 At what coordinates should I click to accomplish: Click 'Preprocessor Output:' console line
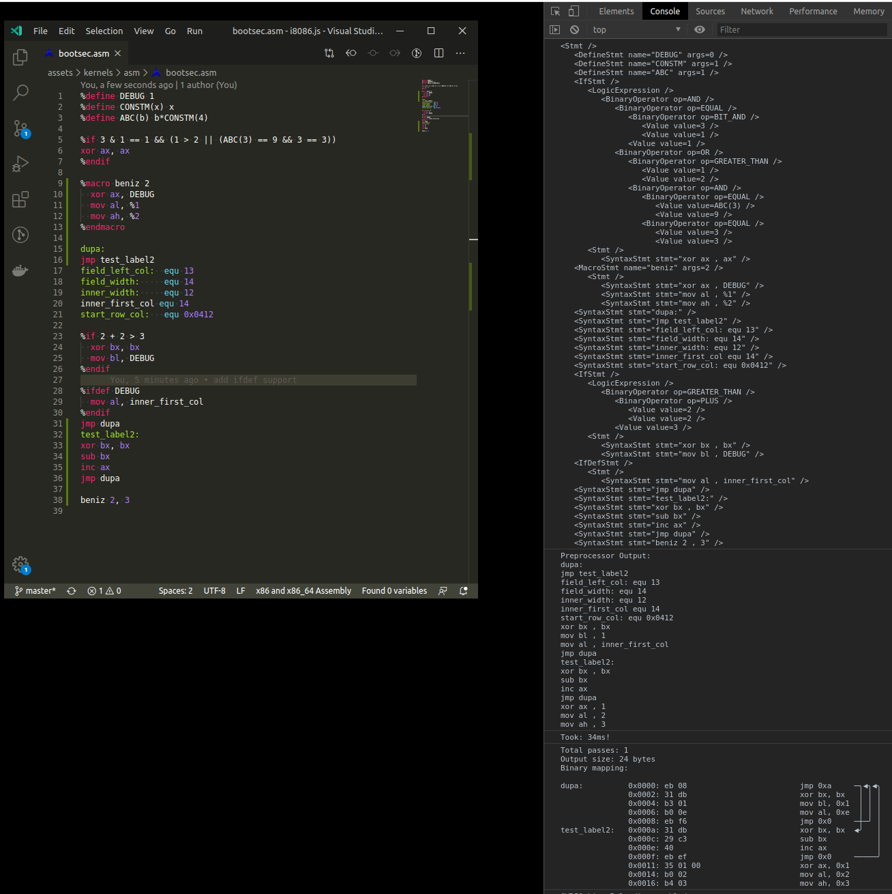(606, 556)
